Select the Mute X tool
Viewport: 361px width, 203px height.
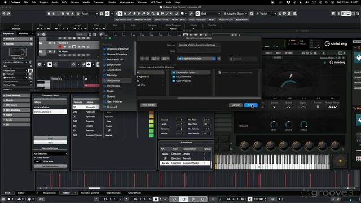coord(148,14)
